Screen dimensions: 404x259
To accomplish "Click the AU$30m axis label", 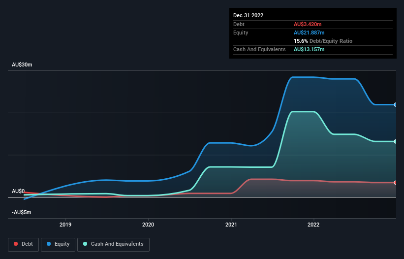I will (22, 65).
